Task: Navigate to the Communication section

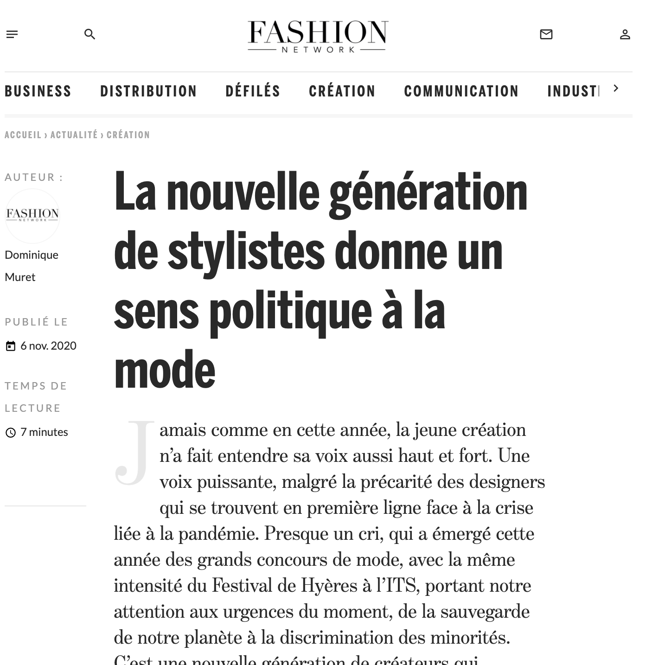Action: tap(461, 91)
